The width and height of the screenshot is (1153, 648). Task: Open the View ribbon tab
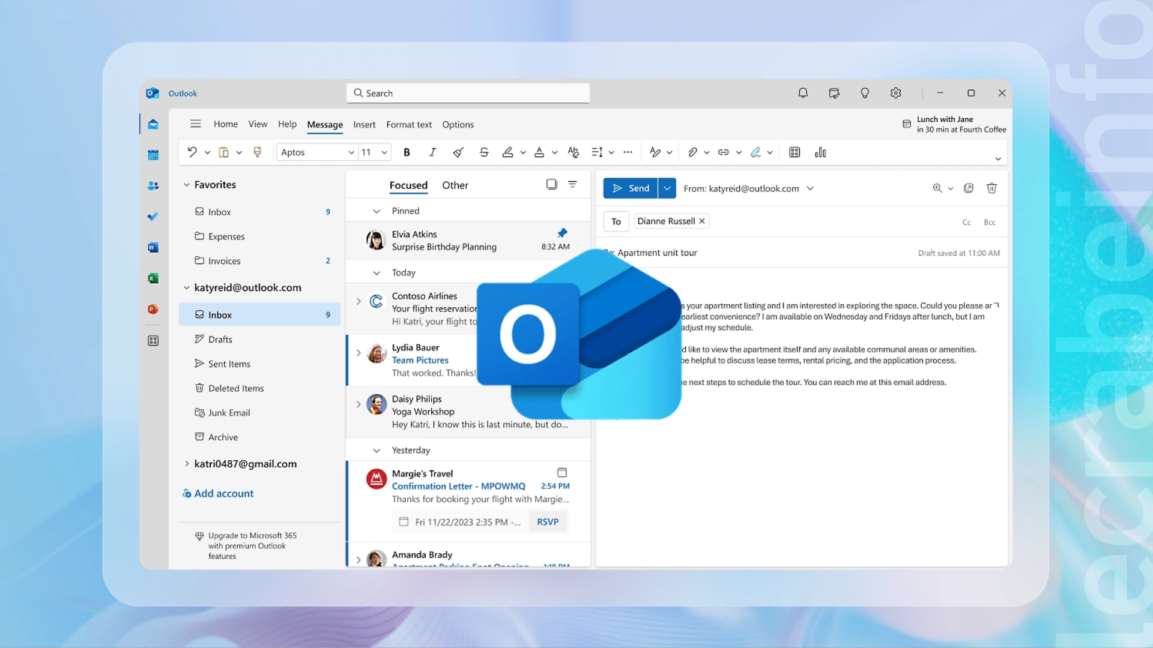258,124
